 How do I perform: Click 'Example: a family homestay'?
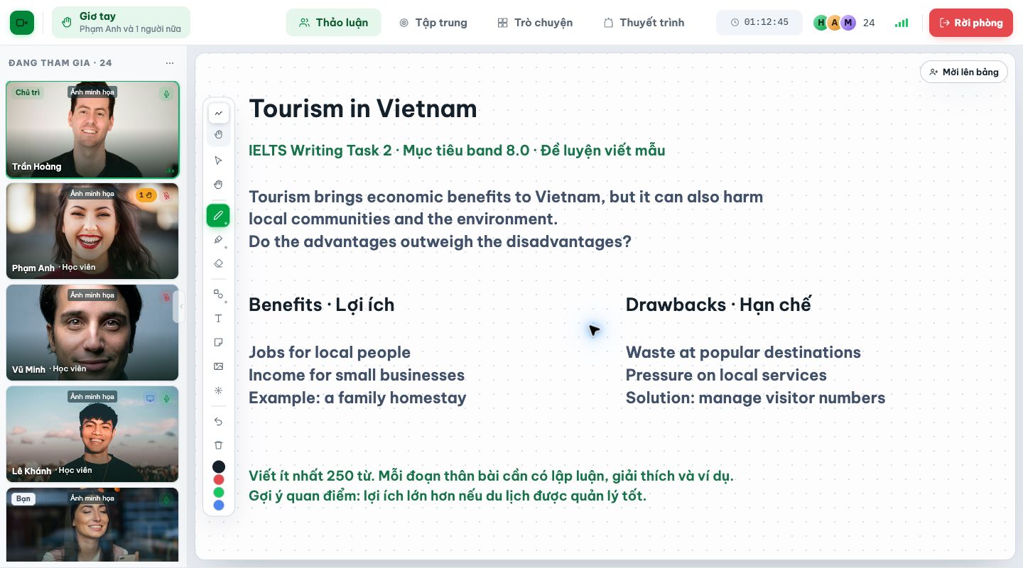coord(357,398)
